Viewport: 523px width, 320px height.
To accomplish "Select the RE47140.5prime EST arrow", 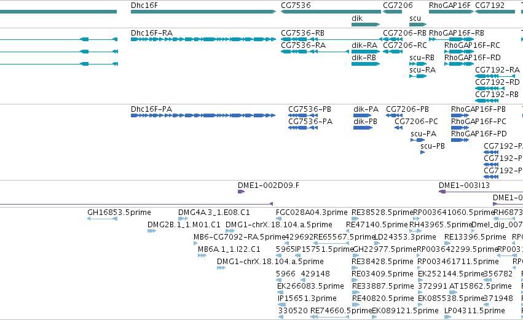I will pos(348,231).
